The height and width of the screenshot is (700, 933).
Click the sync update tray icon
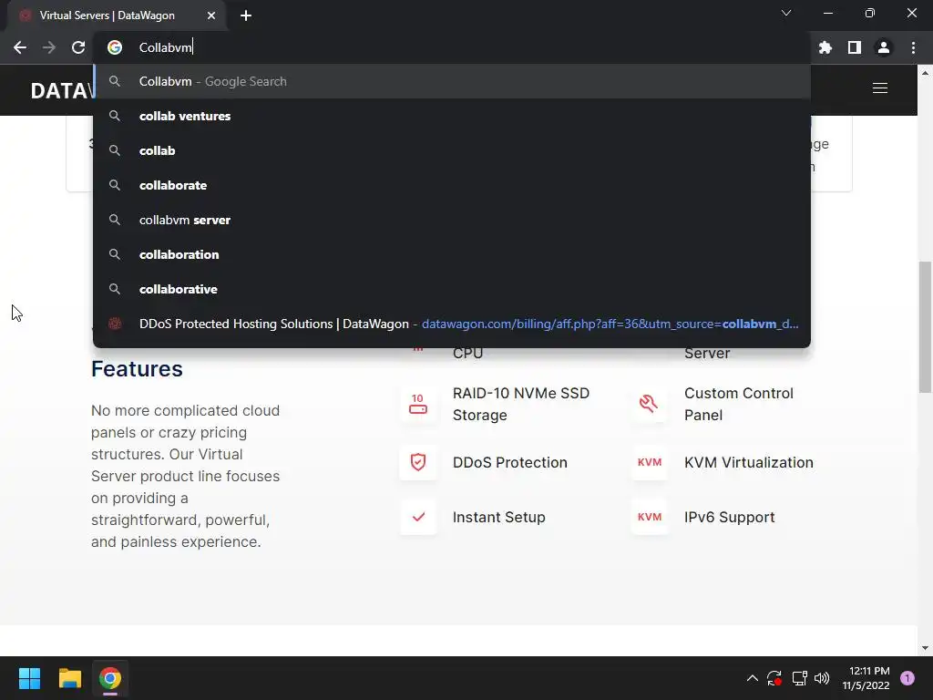tap(774, 678)
